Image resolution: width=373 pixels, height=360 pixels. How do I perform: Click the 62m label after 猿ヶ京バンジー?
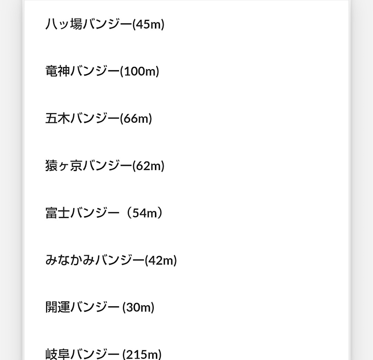148,166
